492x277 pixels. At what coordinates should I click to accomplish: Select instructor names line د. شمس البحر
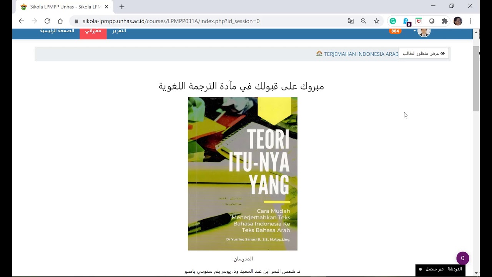(x=243, y=271)
